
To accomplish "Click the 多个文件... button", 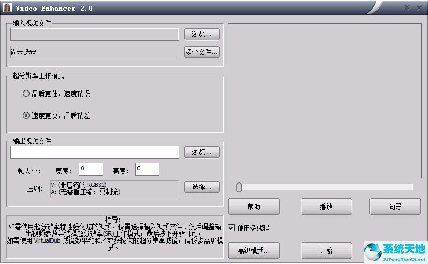I will click(x=202, y=52).
